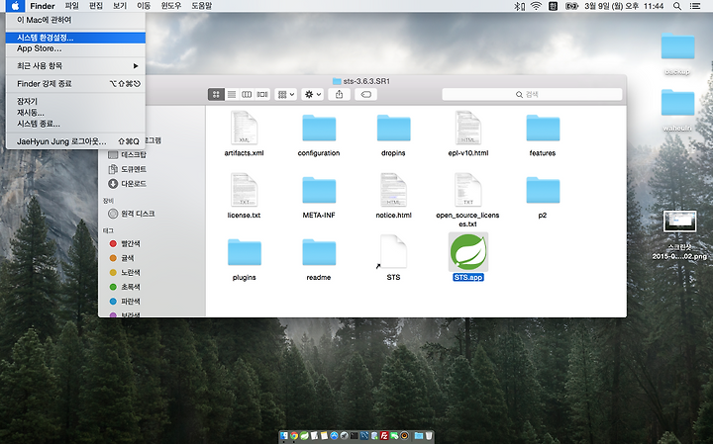Screen dimensions: 713x444
Task: Open the 이동 menu in menu bar
Action: (x=144, y=6)
